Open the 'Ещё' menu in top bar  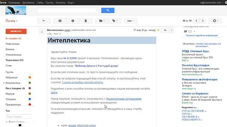pos(71,2)
